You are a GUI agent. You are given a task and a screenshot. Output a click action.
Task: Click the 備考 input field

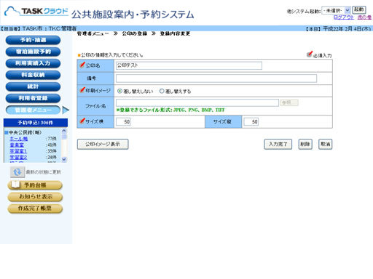coord(216,78)
